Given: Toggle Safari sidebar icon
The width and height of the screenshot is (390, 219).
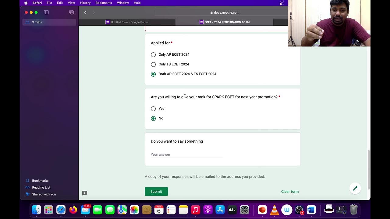Looking at the screenshot, I should click(x=46, y=12).
